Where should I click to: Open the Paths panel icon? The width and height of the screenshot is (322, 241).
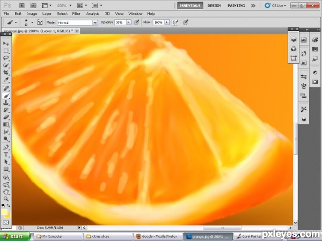point(294,58)
